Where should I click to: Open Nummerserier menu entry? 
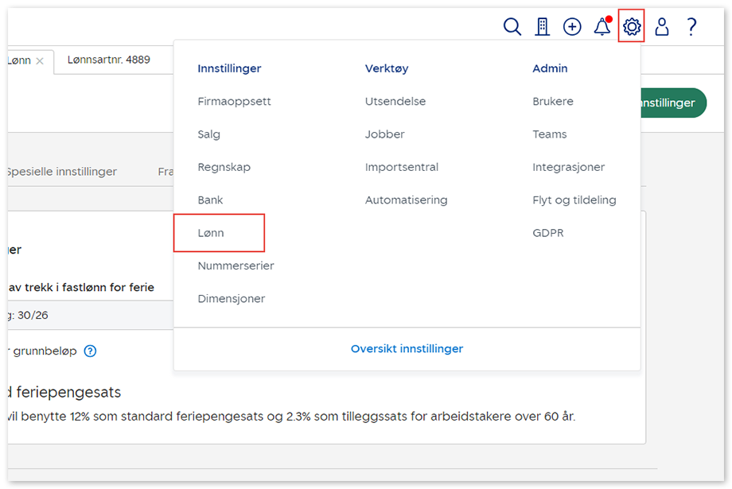(236, 266)
